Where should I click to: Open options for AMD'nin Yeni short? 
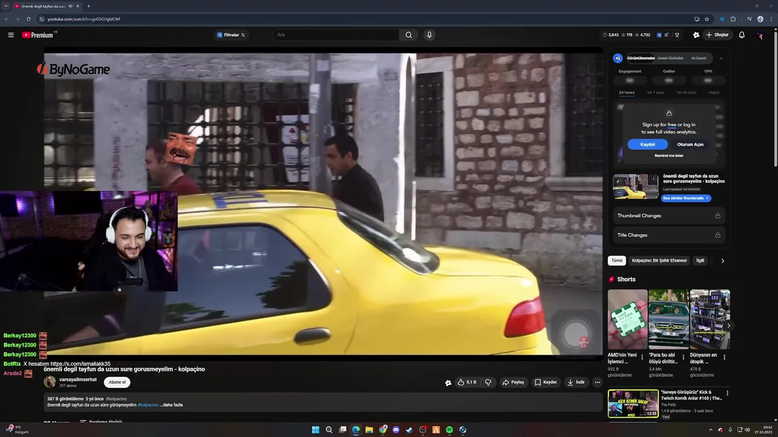coord(642,357)
